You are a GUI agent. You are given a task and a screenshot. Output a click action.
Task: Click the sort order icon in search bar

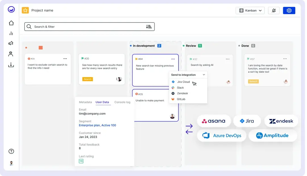[149, 27]
